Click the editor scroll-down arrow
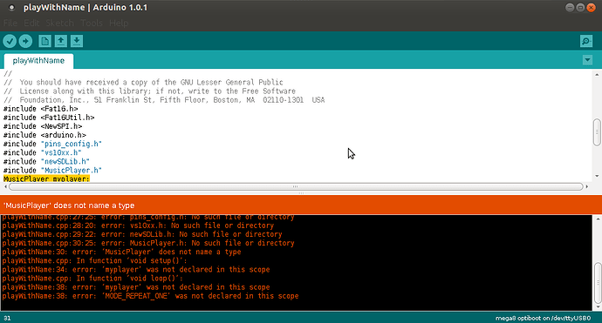The image size is (602, 323). 597,176
